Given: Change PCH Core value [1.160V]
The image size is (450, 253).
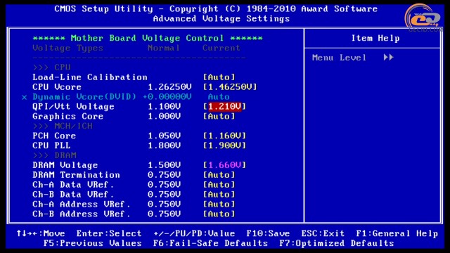Looking at the screenshot, I should pyautogui.click(x=225, y=136).
